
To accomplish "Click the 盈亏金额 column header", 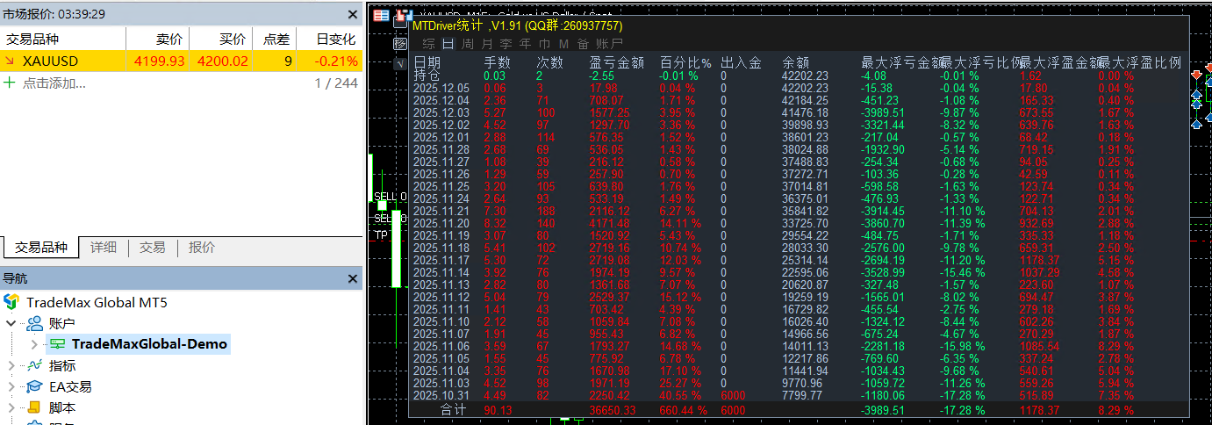I will [617, 62].
